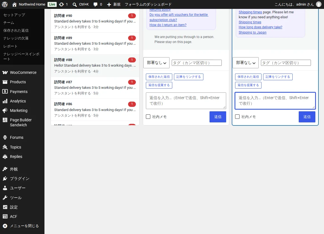Click 記事をリンクする in left chat panel
324x234 pixels.
pyautogui.click(x=188, y=77)
